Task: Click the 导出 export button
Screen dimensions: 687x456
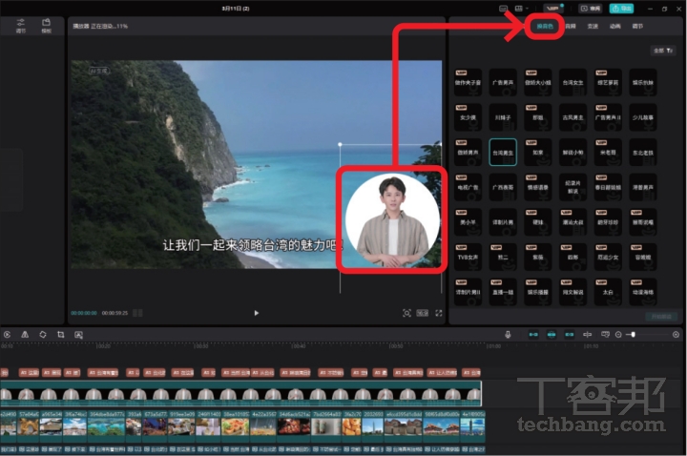Action: (x=621, y=9)
